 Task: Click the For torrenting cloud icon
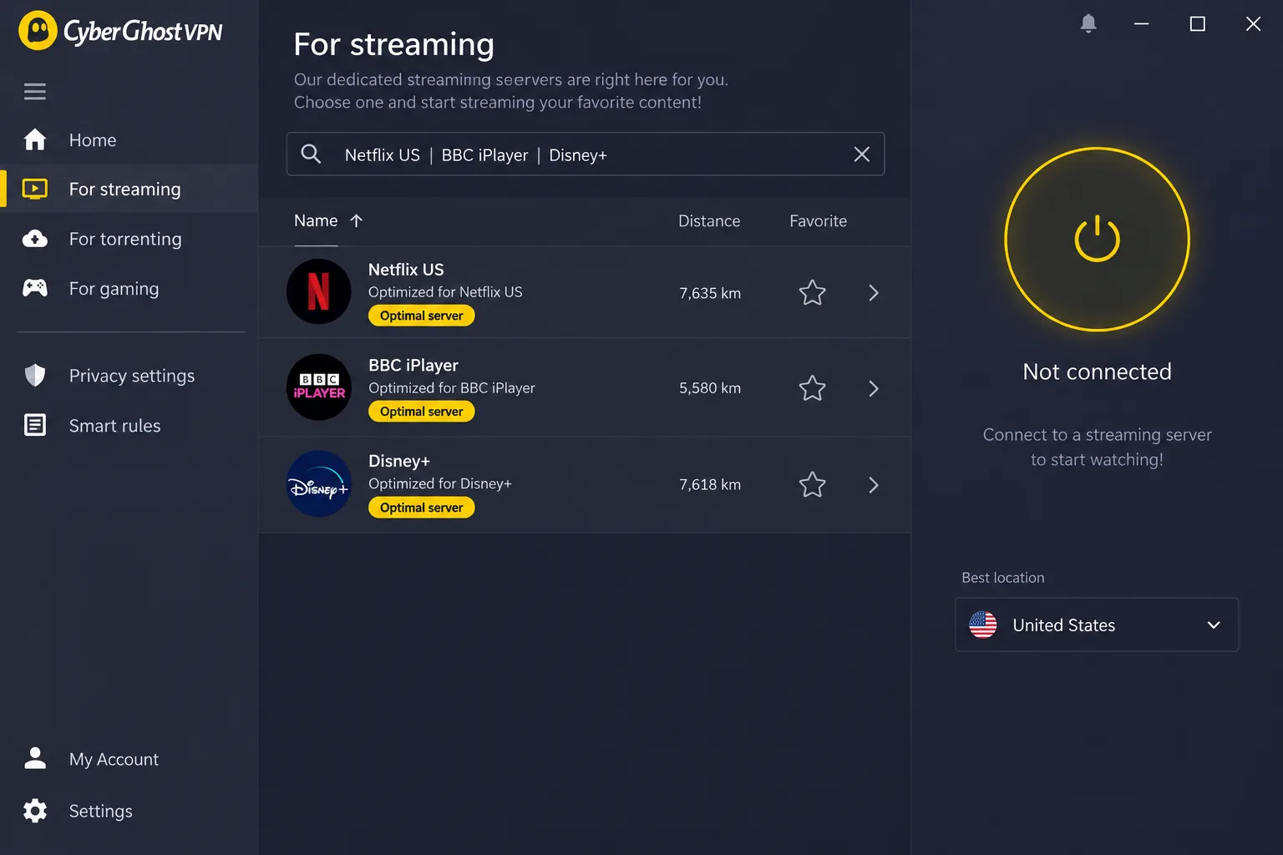tap(35, 239)
